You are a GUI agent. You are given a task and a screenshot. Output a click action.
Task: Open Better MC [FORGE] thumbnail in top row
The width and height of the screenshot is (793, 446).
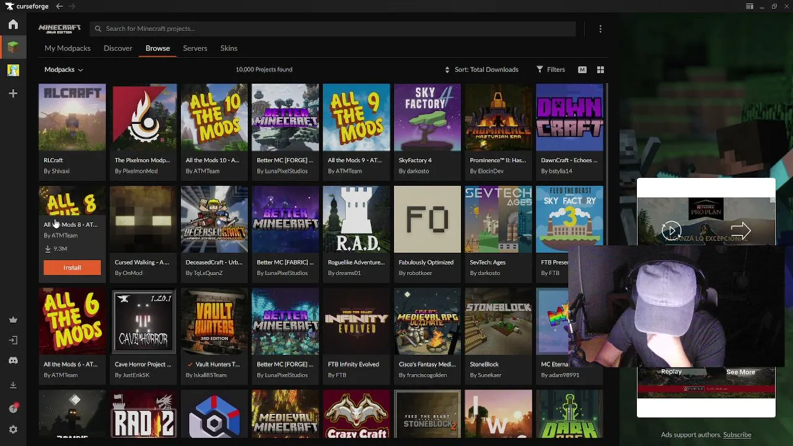(x=285, y=118)
